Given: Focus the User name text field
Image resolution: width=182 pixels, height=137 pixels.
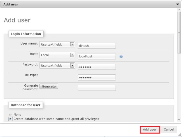Looking at the screenshot, I should tap(97, 46).
